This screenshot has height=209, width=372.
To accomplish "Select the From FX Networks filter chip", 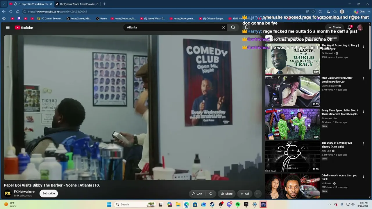I will click(287, 38).
